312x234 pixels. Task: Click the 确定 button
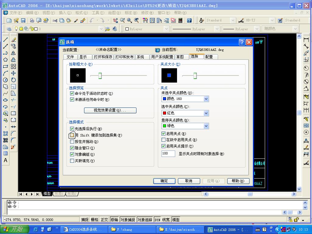[164, 181]
